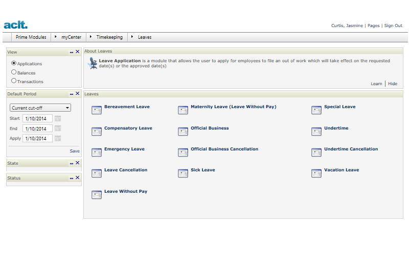Close the State panel

point(78,163)
